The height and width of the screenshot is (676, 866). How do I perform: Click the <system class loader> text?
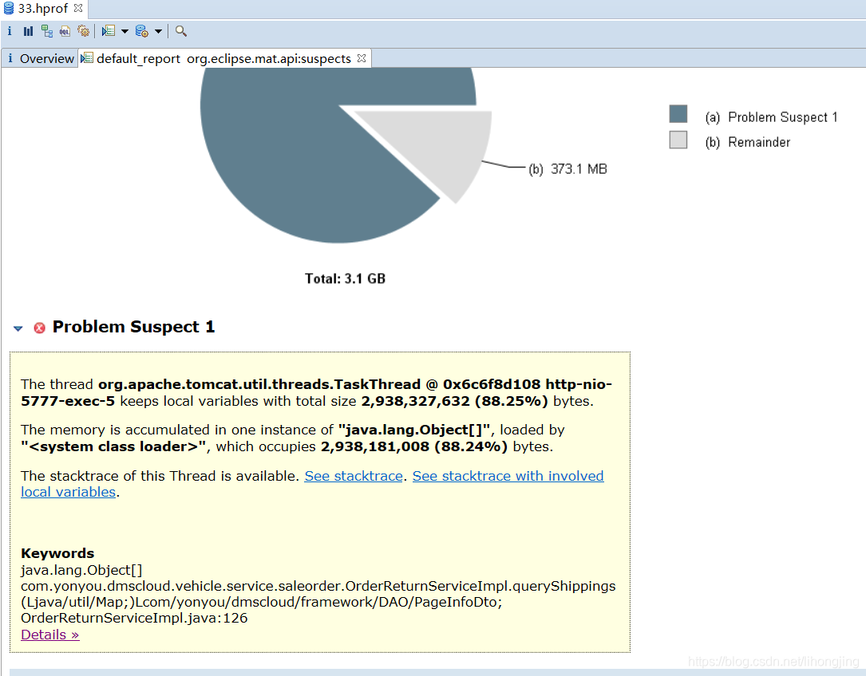pyautogui.click(x=114, y=446)
